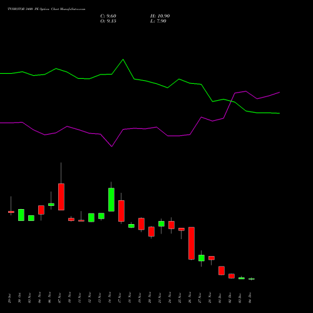Screen dimensions: 313x313
Task: Select the 26 Nov date label
Action: click(190, 298)
